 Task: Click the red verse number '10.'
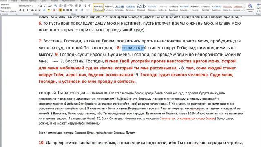tap(42, 143)
